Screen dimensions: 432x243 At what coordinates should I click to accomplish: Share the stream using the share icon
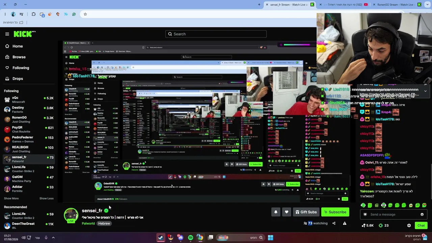coord(334,223)
